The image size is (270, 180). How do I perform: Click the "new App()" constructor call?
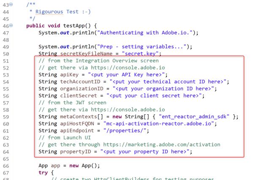83,166
